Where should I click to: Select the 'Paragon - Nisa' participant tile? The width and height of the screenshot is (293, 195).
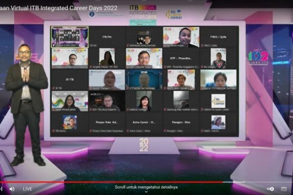pyautogui.click(x=181, y=122)
